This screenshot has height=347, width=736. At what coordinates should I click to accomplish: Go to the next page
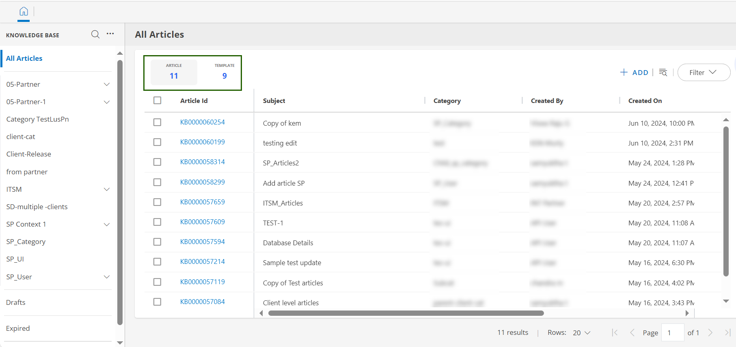[x=710, y=333]
